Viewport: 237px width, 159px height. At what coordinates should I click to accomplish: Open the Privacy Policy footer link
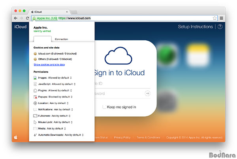pyautogui.click(x=122, y=137)
